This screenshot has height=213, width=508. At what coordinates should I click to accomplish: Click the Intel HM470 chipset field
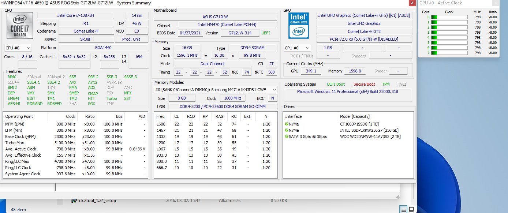pos(227,25)
